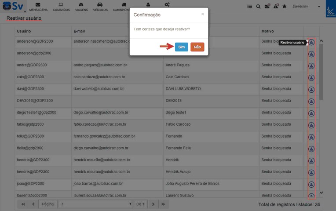This screenshot has height=211, width=336.
Task: Open the alert warnings icon
Action: coord(276,6)
